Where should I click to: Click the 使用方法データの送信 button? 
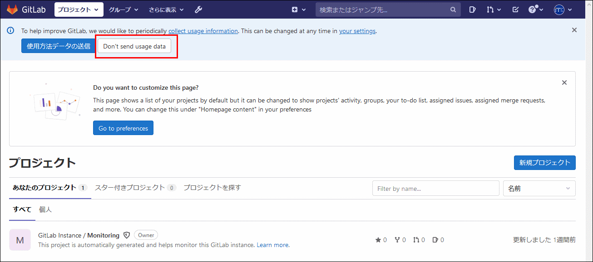pyautogui.click(x=58, y=46)
